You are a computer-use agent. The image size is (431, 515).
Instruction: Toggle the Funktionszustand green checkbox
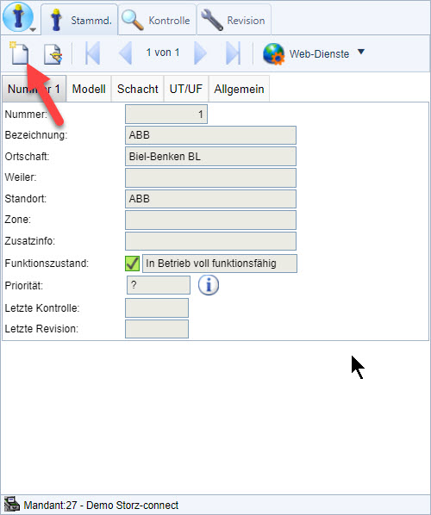click(132, 264)
